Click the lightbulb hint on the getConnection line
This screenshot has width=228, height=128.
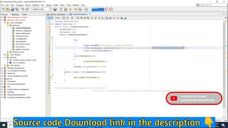tap(50, 48)
